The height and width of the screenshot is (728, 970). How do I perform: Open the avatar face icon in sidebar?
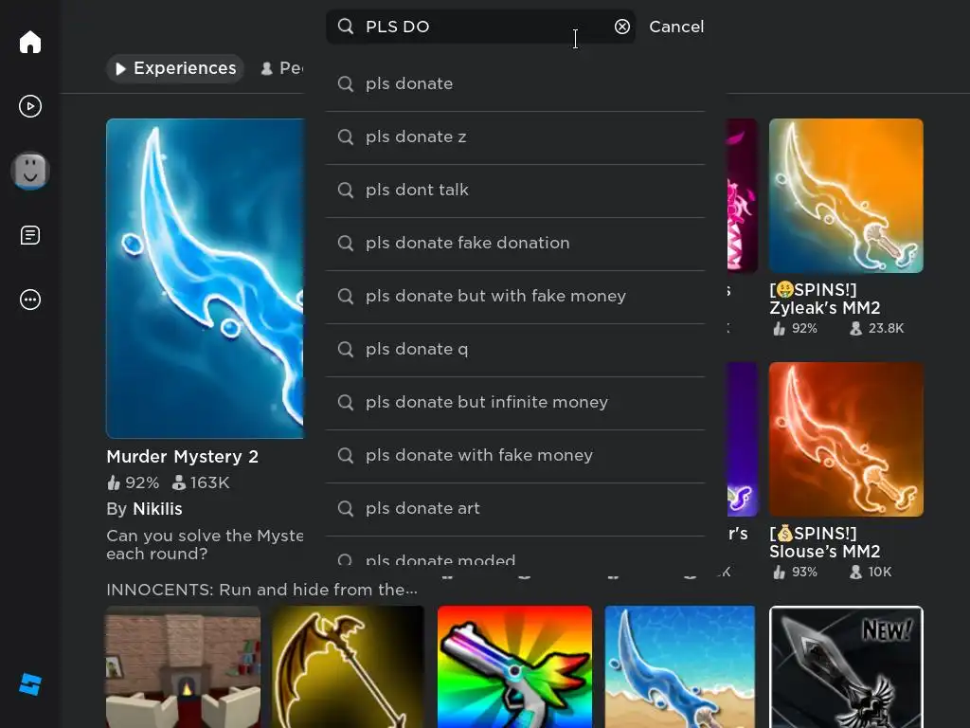[29, 171]
